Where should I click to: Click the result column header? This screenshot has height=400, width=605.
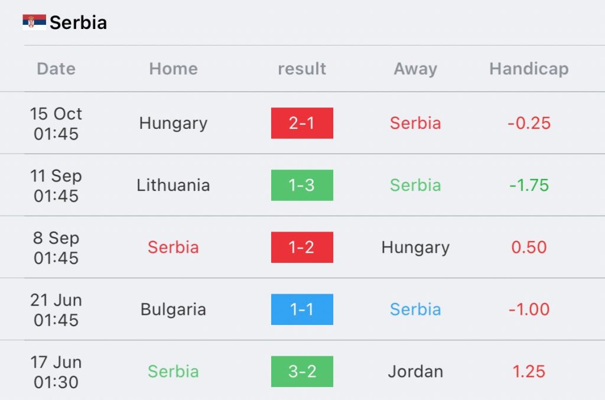click(302, 69)
